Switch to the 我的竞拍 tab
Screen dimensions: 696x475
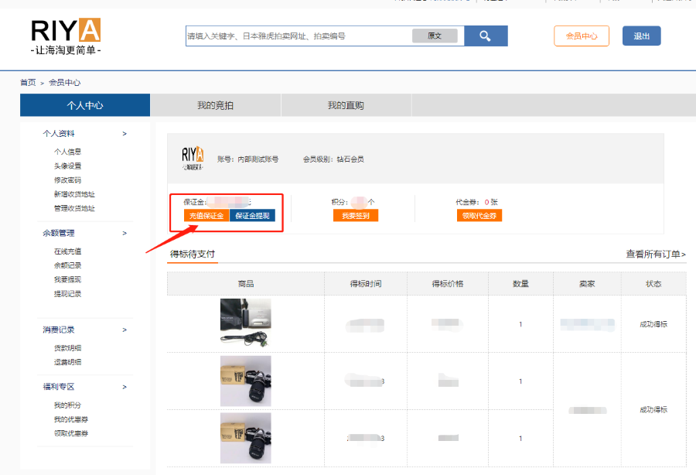point(215,105)
